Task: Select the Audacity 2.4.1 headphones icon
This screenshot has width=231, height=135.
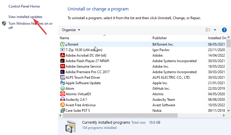Action: tap(63, 99)
